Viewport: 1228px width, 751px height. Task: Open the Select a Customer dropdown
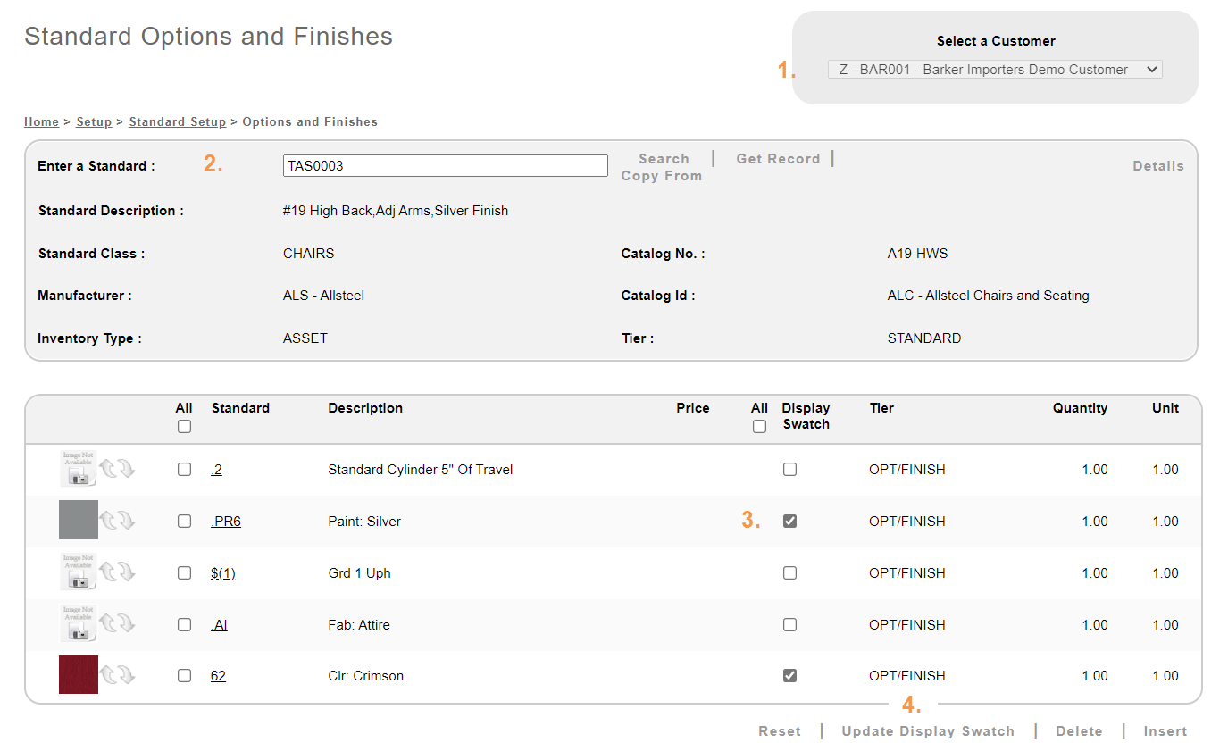coord(995,70)
